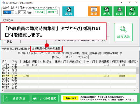Switch to 全教職員の勤務時間集計 tab
140x104 pixels.
click(x=16, y=49)
